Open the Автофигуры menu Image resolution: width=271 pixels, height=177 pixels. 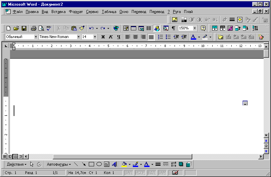[x=59, y=164]
